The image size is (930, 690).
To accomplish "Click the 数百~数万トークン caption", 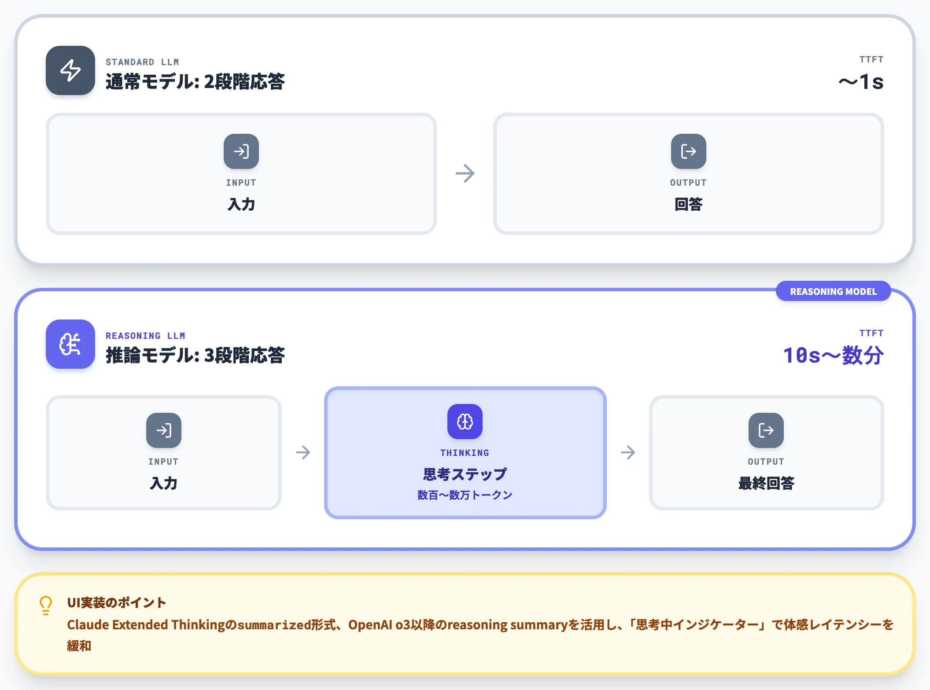I will pyautogui.click(x=465, y=495).
